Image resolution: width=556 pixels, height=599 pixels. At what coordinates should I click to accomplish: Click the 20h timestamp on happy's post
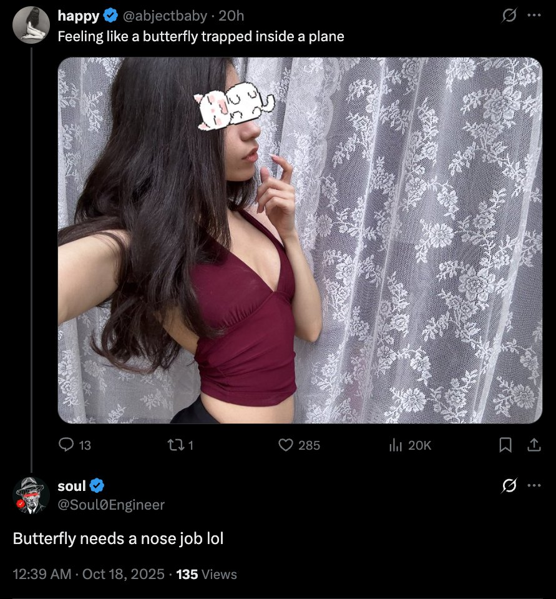point(232,16)
